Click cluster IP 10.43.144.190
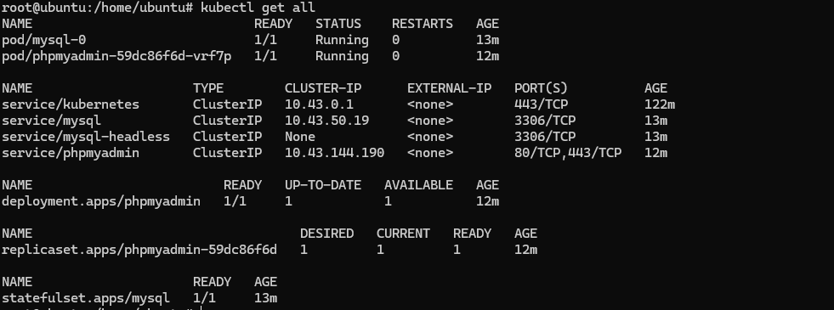This screenshot has height=310, width=834. pyautogui.click(x=335, y=153)
